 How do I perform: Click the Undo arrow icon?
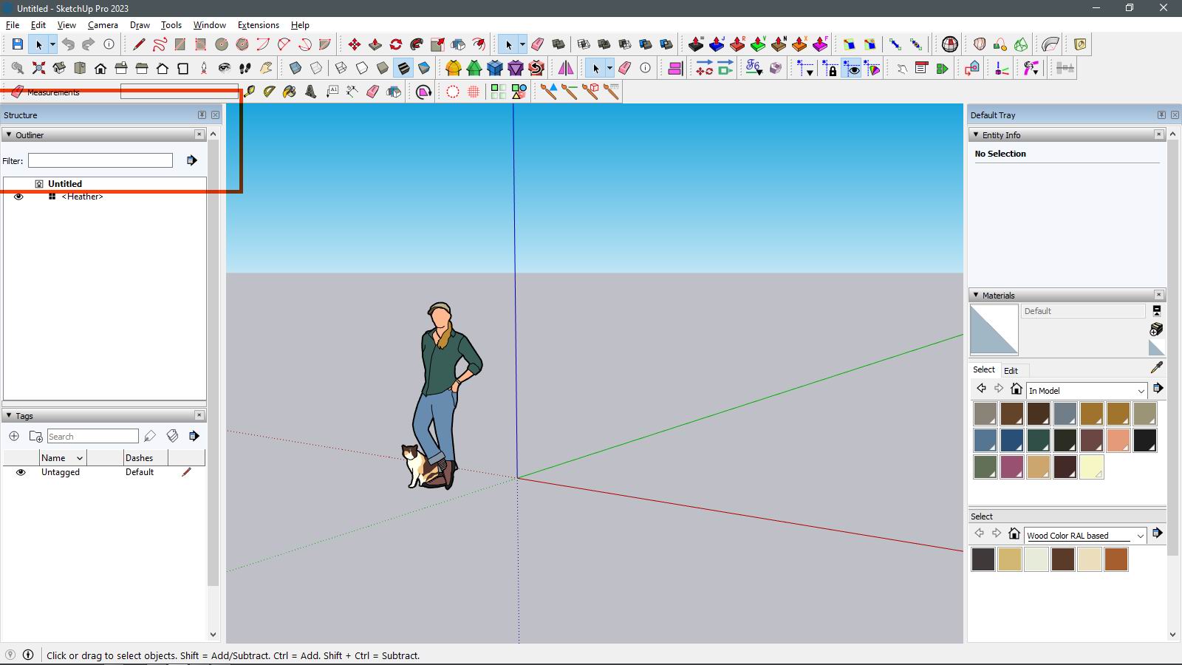[x=68, y=44]
